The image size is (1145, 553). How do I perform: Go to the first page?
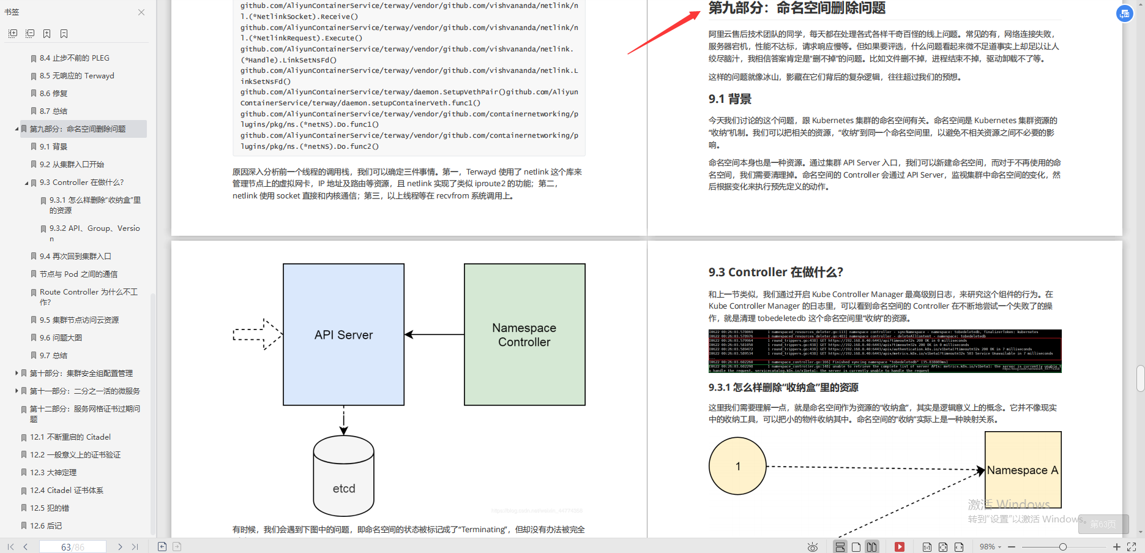[x=10, y=547]
